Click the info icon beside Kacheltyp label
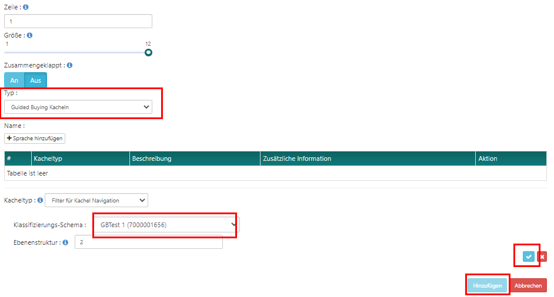Viewport: 554px width, 297px height. coord(40,200)
